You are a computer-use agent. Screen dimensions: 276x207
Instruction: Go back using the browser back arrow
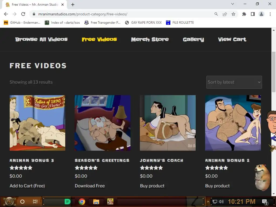[6, 14]
